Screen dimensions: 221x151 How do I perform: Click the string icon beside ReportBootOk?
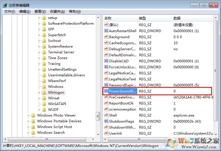click(106, 103)
